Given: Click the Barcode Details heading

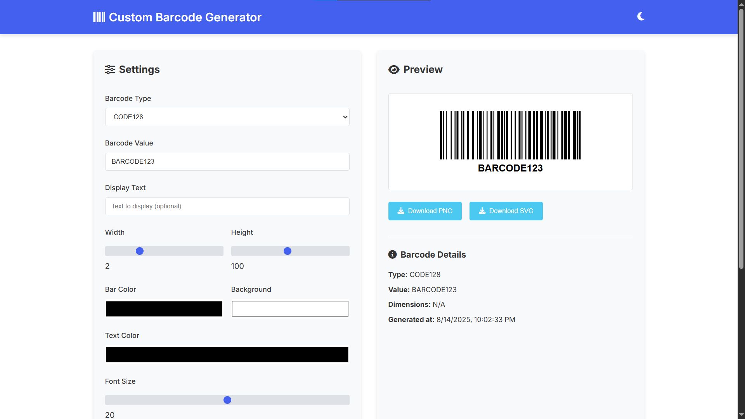Looking at the screenshot, I should click(433, 255).
